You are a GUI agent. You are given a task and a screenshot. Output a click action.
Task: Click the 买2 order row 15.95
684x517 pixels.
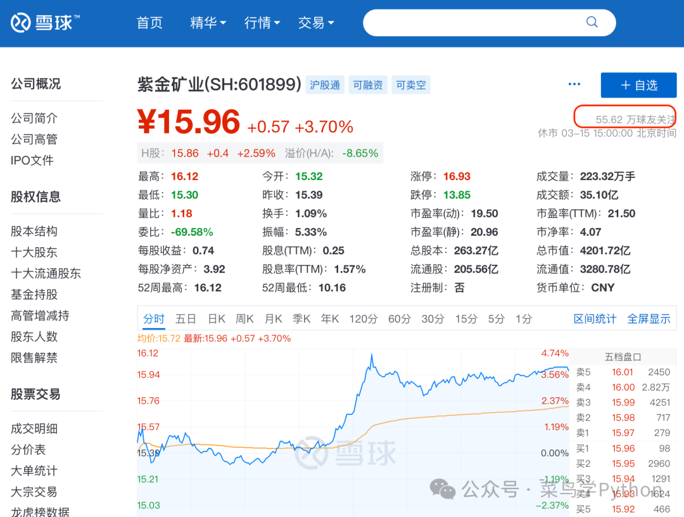point(623,464)
